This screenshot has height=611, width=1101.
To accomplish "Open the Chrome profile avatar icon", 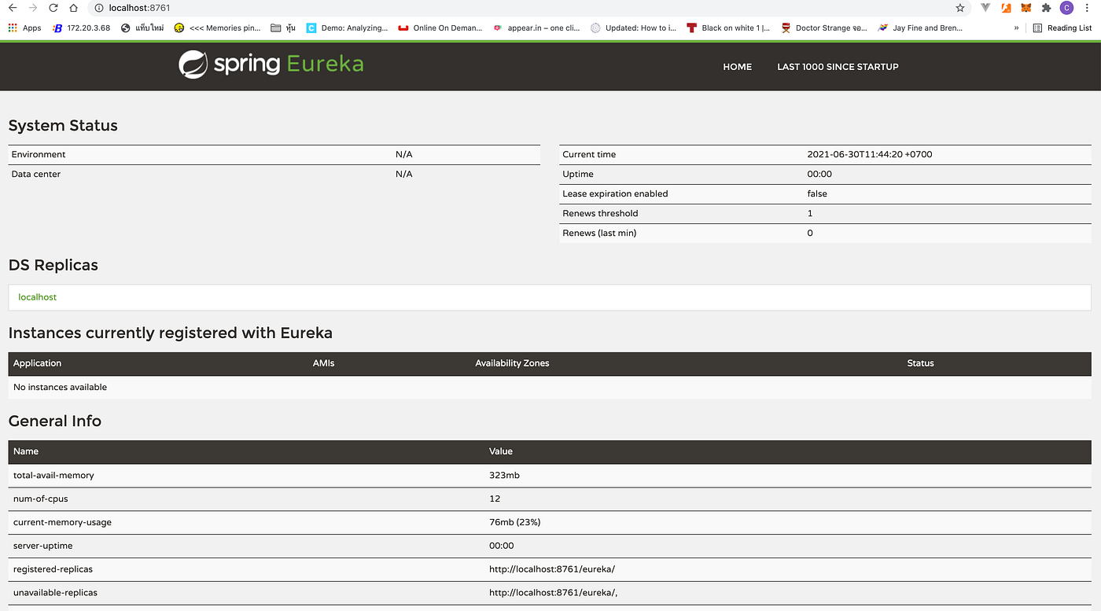I will pos(1066,8).
